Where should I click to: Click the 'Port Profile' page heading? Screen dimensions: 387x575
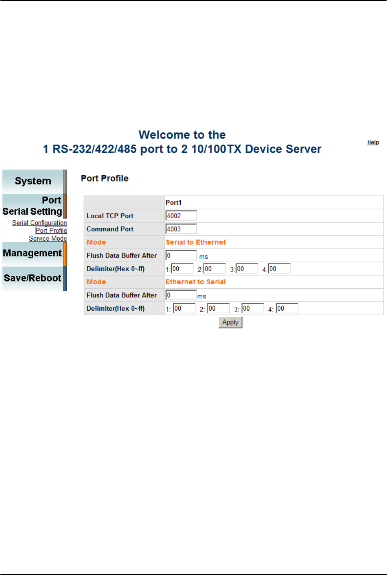pyautogui.click(x=105, y=179)
